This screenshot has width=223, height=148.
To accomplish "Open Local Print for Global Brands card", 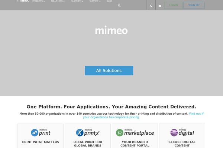I will (88, 136).
